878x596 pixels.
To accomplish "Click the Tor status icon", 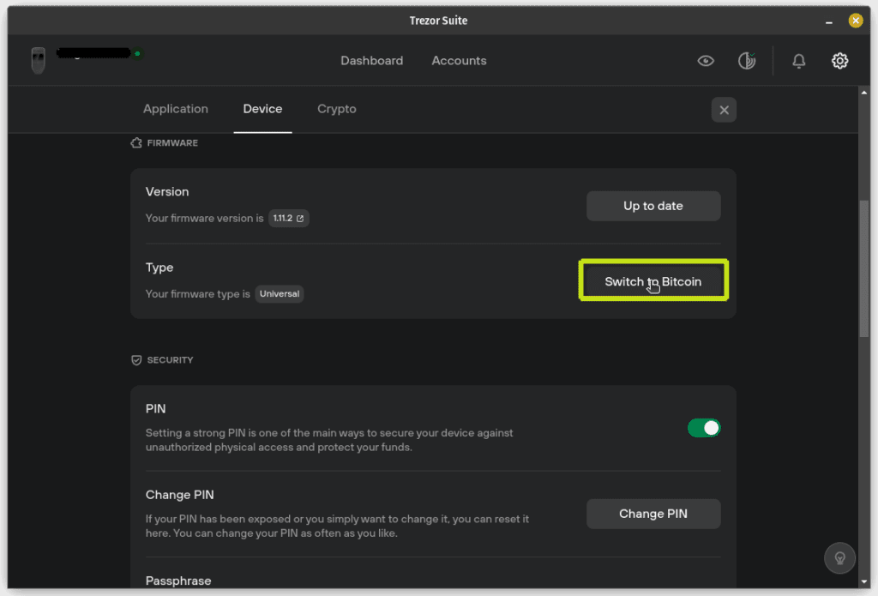I will click(x=747, y=61).
